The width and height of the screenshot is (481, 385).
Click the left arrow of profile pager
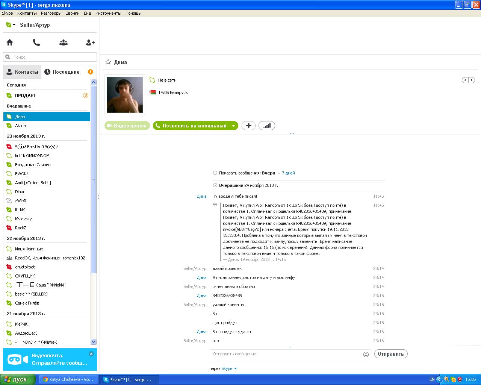tap(465, 80)
